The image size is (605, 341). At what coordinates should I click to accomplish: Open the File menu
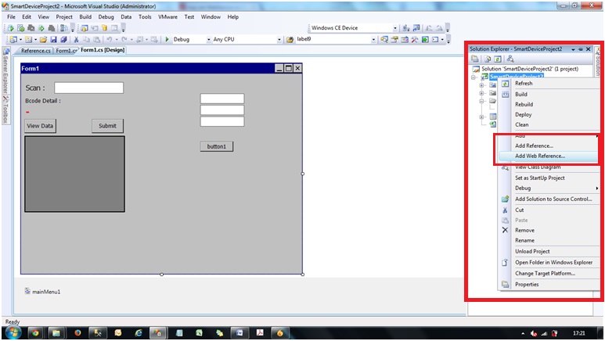11,17
